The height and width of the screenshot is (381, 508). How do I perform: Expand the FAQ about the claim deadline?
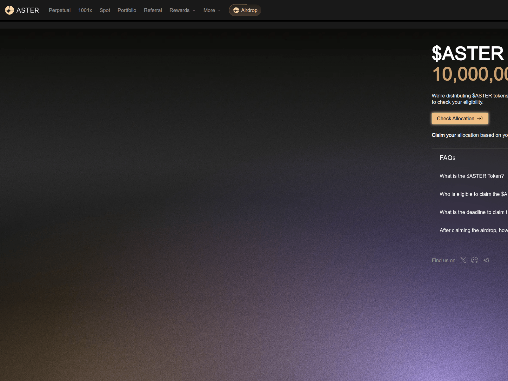click(473, 212)
